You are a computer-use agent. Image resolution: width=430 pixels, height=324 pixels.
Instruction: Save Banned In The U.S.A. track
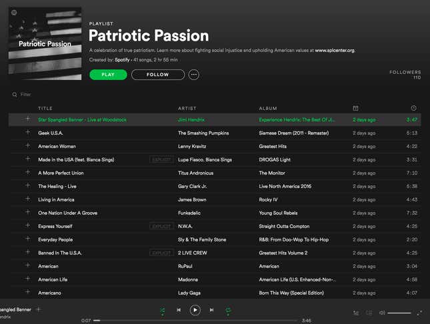[x=28, y=252]
